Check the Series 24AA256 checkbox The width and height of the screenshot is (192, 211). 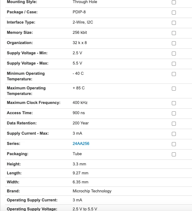click(x=174, y=144)
